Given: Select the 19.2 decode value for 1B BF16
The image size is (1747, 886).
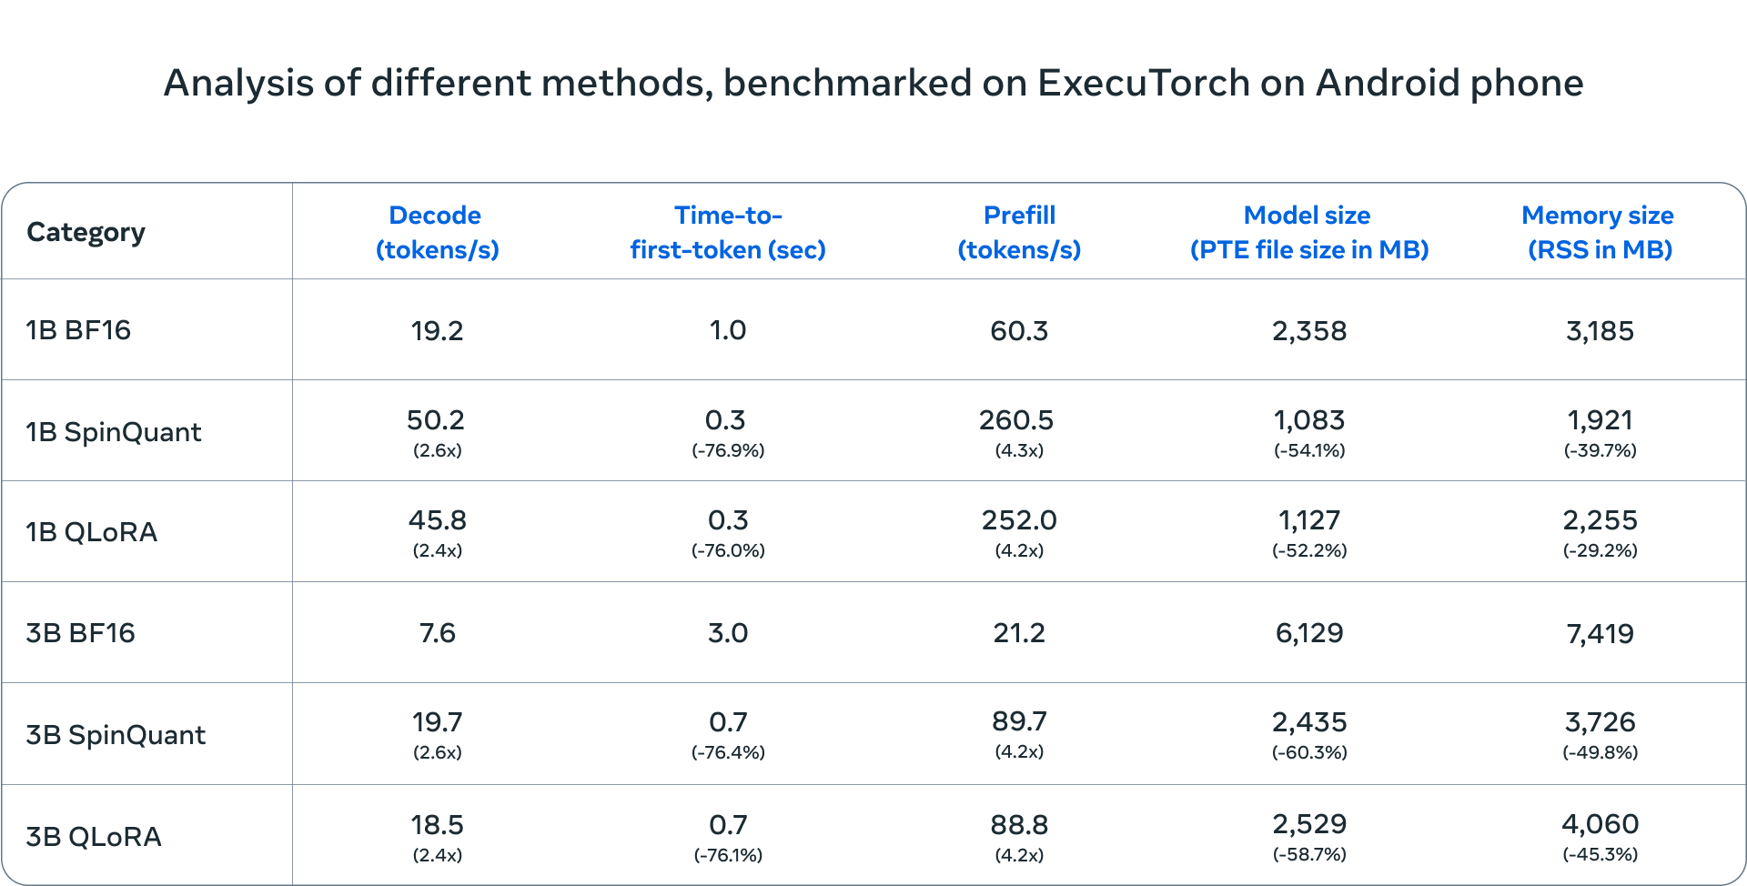Looking at the screenshot, I should [x=437, y=331].
